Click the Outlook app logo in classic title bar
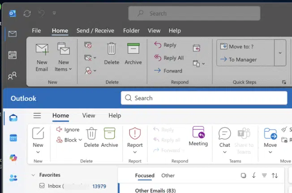Viewport: 292px width, 193px height. click(x=13, y=13)
